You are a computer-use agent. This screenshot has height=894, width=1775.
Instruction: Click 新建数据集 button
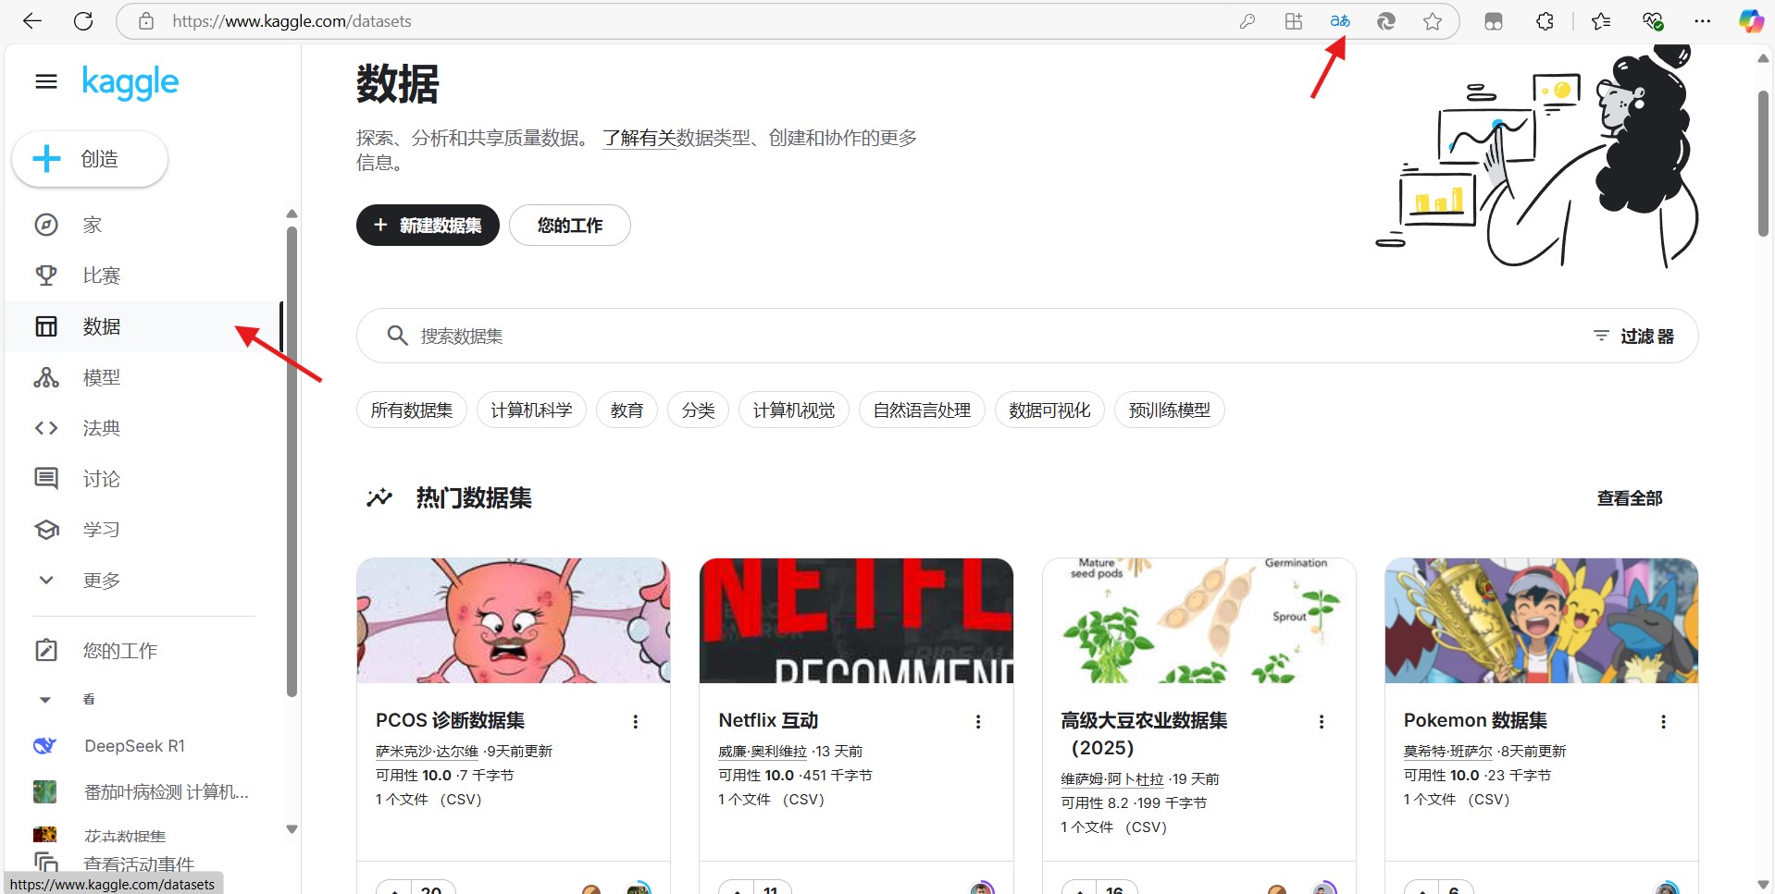[x=428, y=226]
